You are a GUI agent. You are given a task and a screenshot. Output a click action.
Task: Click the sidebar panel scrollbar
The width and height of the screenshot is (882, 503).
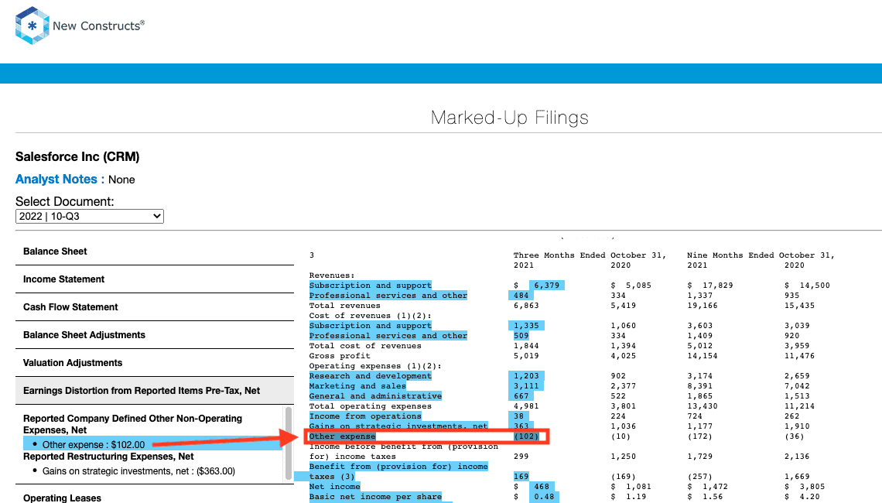[x=289, y=443]
